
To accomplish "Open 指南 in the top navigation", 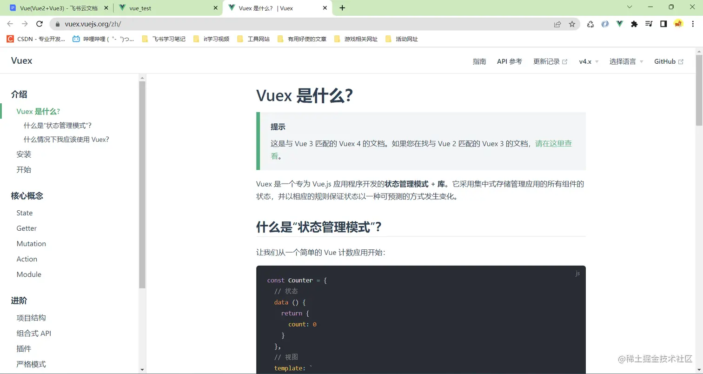I will [479, 61].
